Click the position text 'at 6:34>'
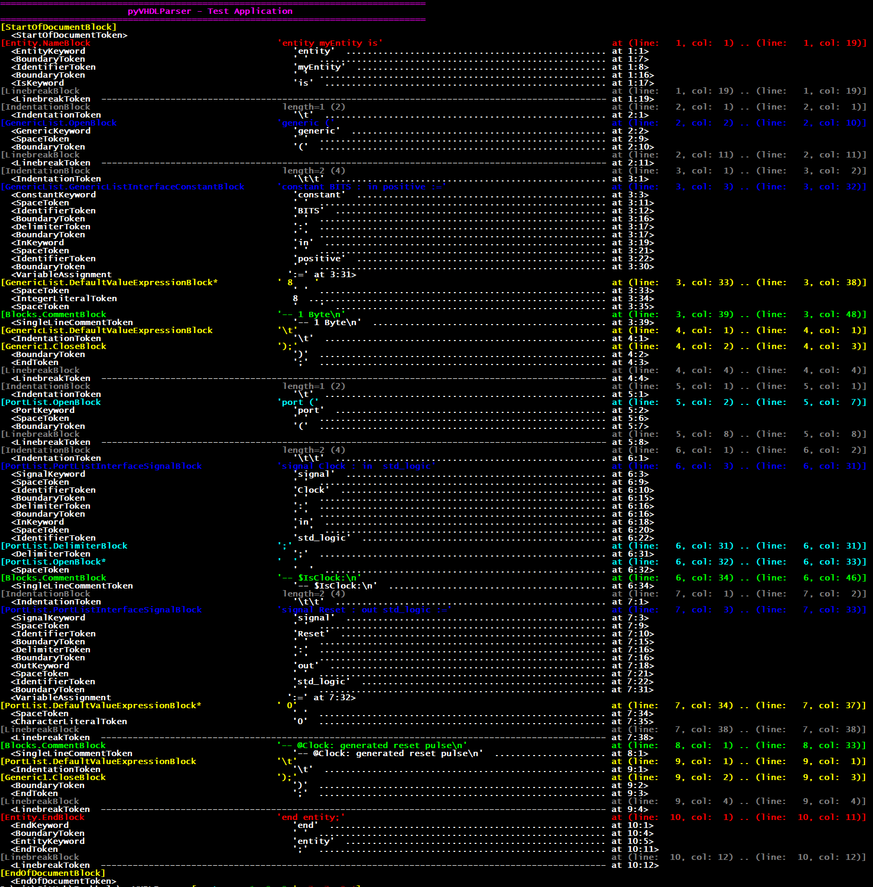 pyautogui.click(x=633, y=586)
